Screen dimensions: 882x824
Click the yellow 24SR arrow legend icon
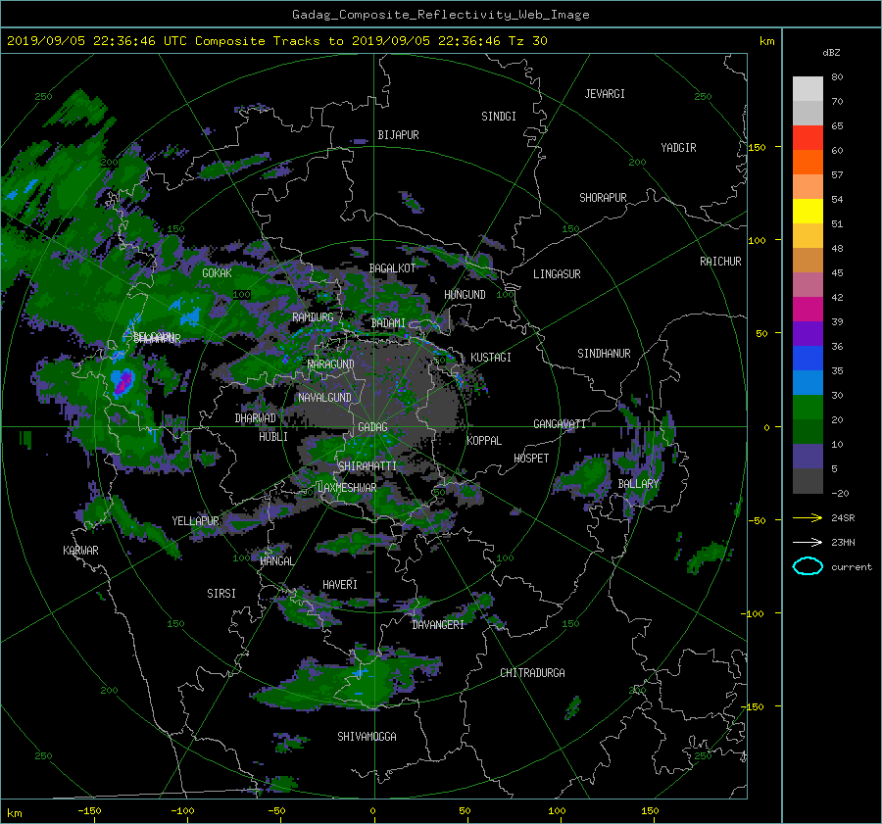click(x=808, y=518)
